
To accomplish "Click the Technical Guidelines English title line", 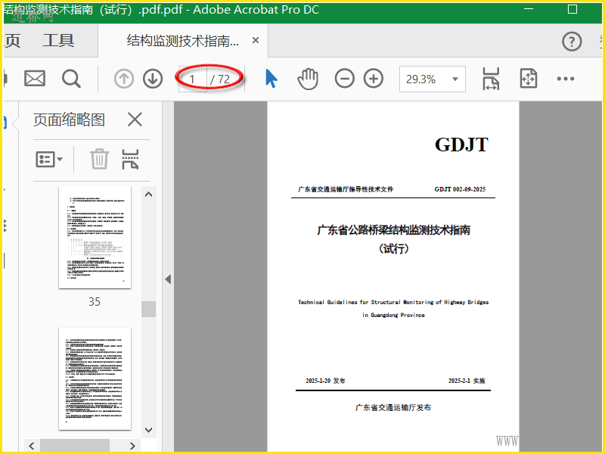I will pyautogui.click(x=393, y=302).
